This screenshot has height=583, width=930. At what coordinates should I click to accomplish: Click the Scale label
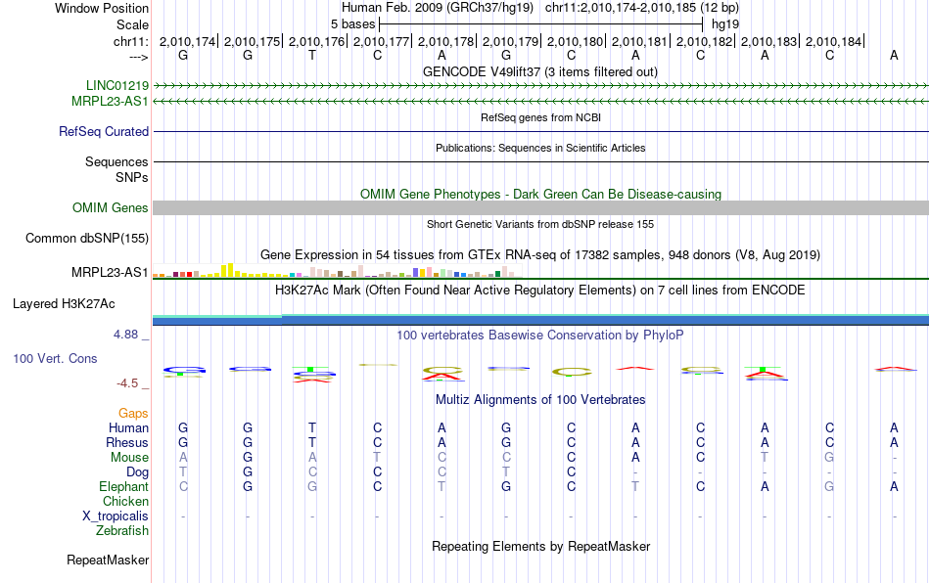point(132,24)
